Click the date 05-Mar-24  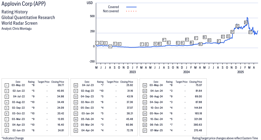(x=87, y=125)
